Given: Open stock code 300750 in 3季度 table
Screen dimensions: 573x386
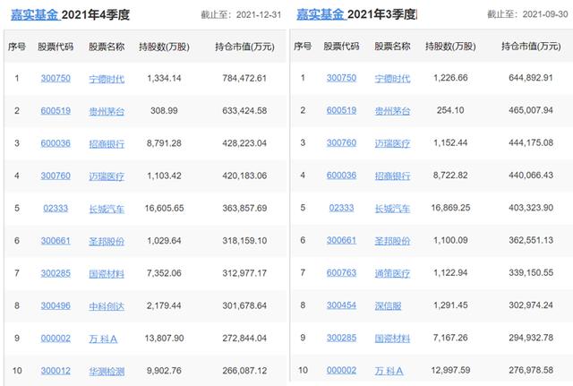Looking at the screenshot, I should pos(341,78).
